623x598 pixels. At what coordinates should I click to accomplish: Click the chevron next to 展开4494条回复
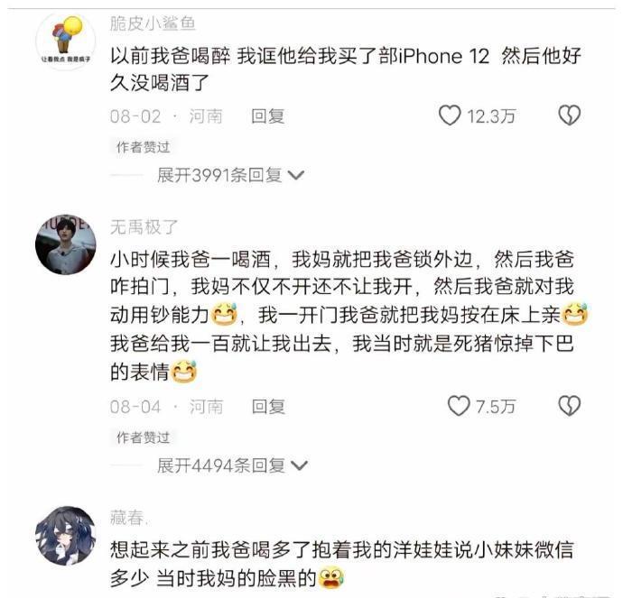(x=300, y=465)
